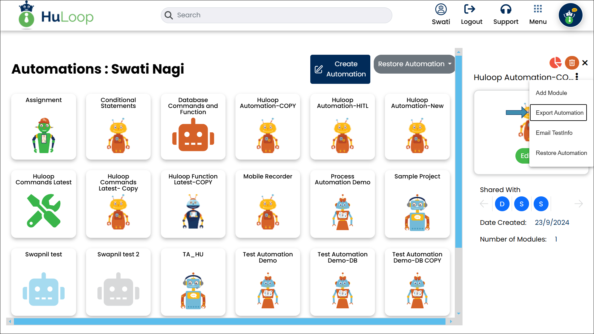
Task: Choose Email TestInfo from the menu
Action: (554, 133)
